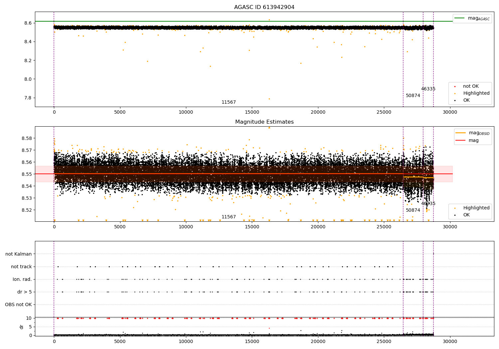499x349 pixels.
Task: Click the 7.8 y-axis tick label
Action: coord(28,98)
